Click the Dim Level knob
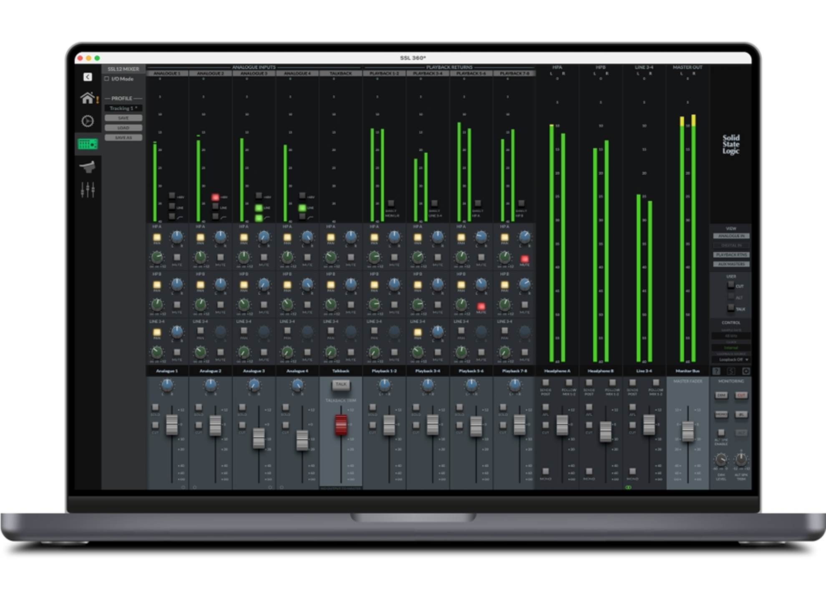 [721, 460]
